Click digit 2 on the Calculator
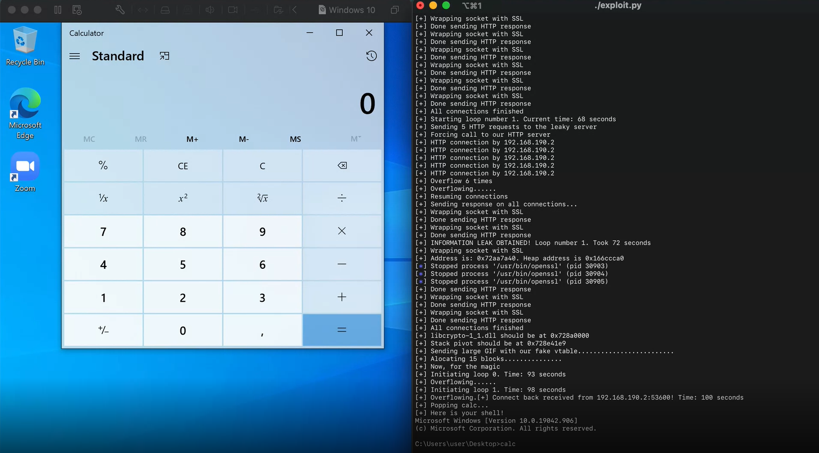This screenshot has height=453, width=819. click(x=183, y=297)
